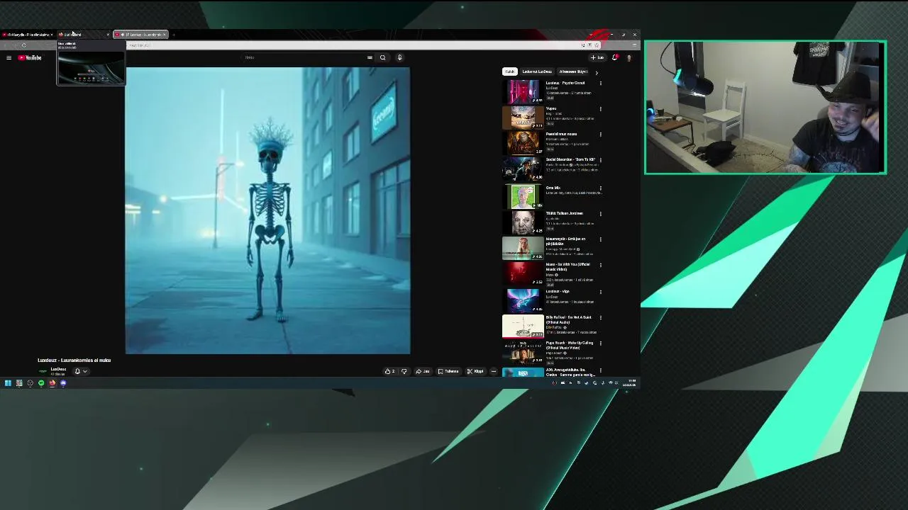Click the tab preview thumbnail popup
Image resolution: width=908 pixels, height=510 pixels.
click(91, 62)
